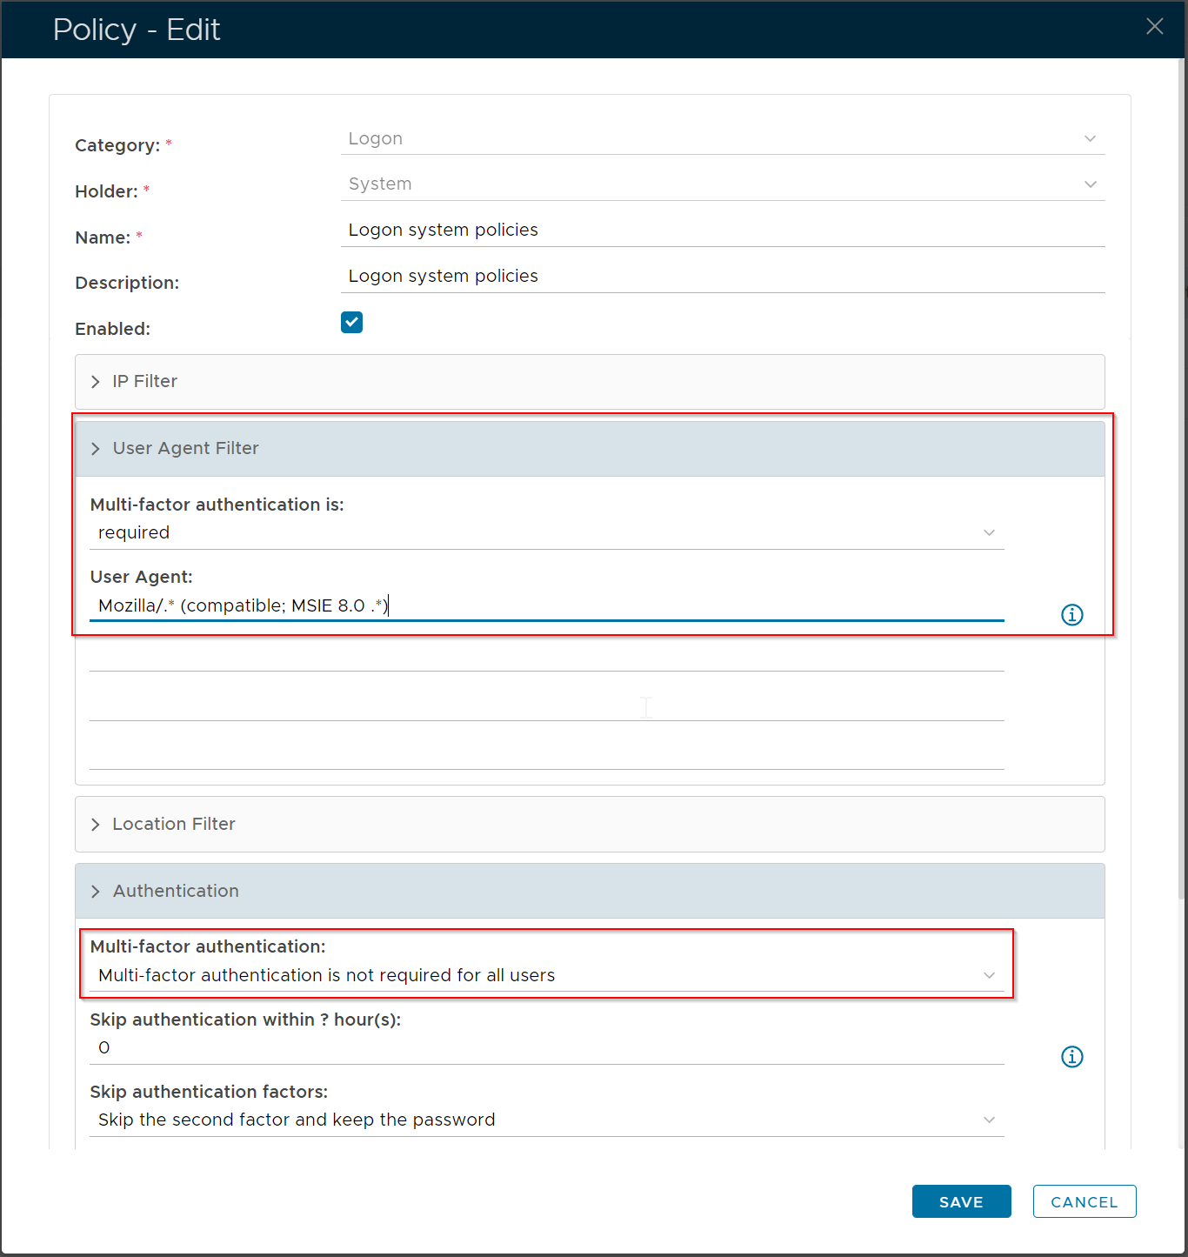Click the Save button
The width and height of the screenshot is (1188, 1257).
(961, 1201)
